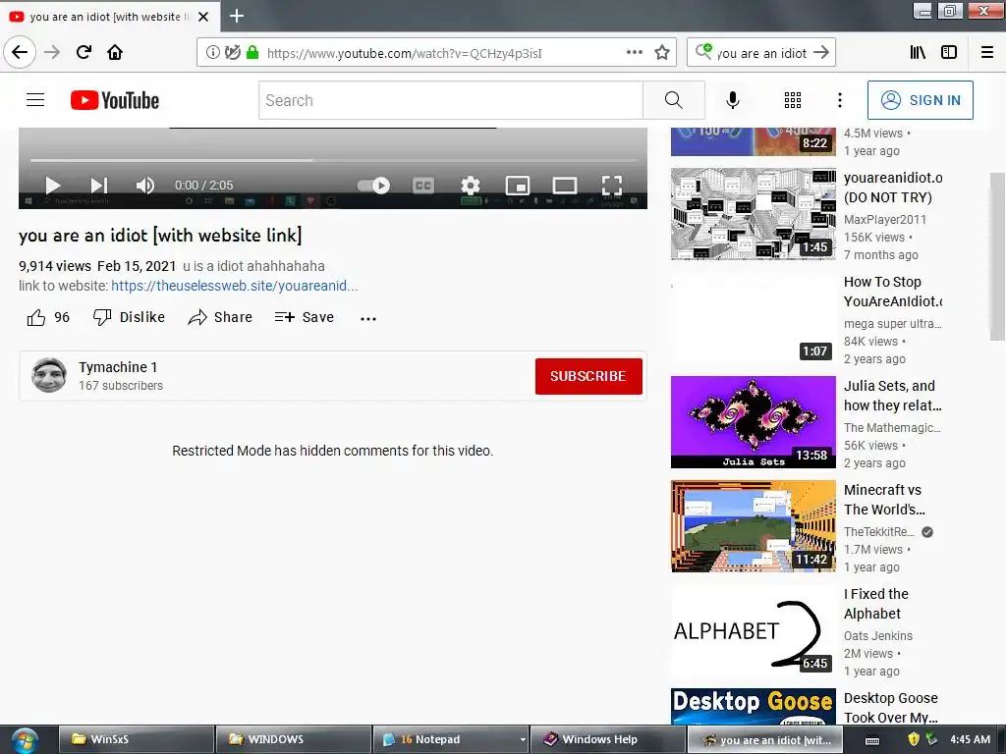Open the on-screen keyboard tray icon
Viewport: 1006px width, 754px height.
click(872, 740)
